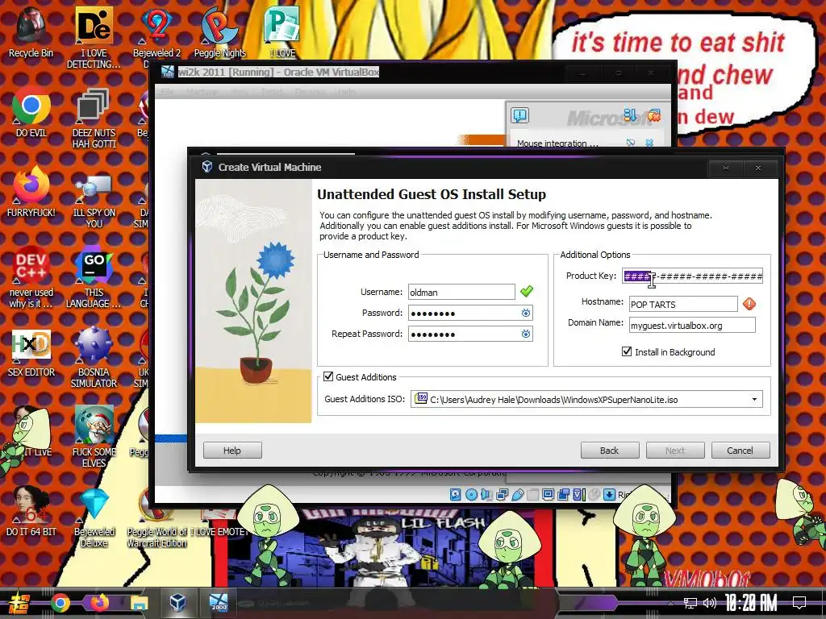
Task: Dismiss the Mouse integration notification with its X
Action: point(649,143)
